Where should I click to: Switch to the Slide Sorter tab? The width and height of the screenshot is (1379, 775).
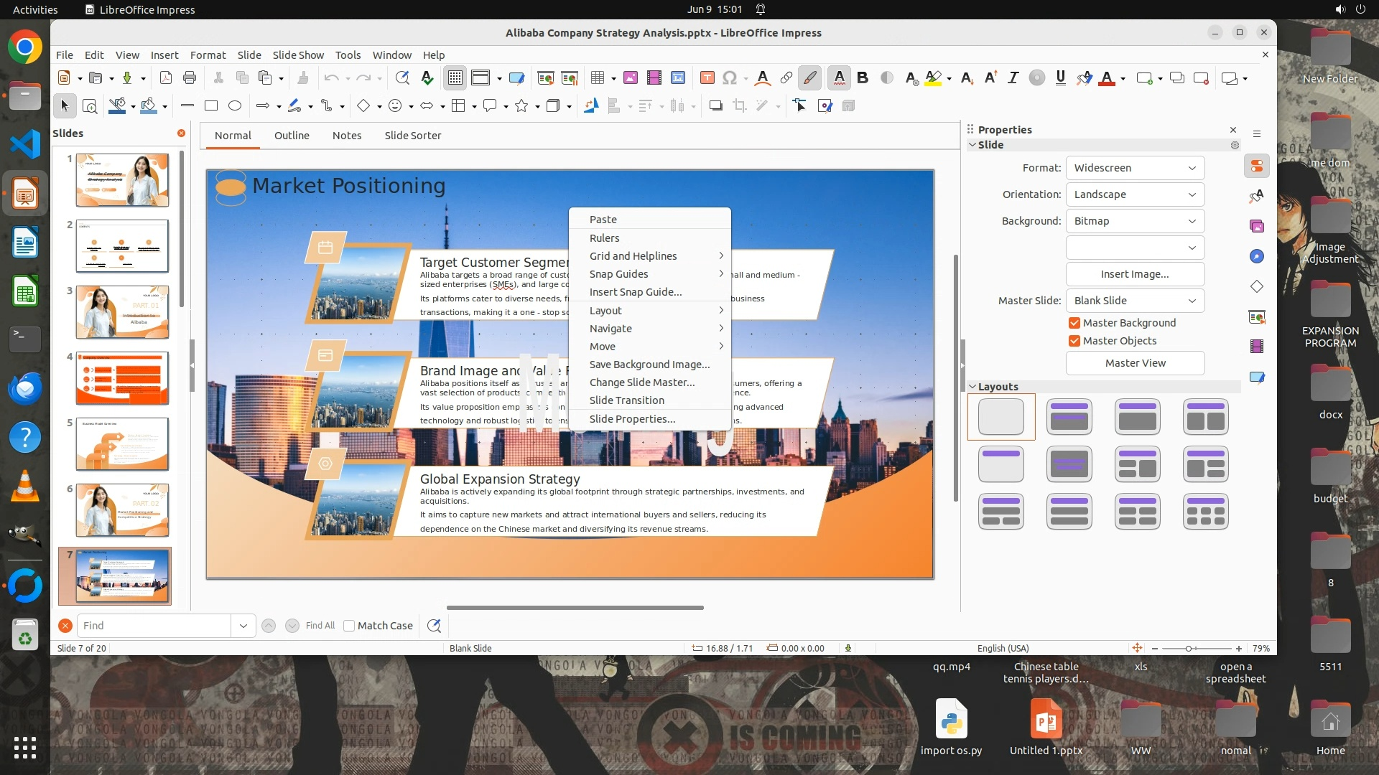coord(412,136)
